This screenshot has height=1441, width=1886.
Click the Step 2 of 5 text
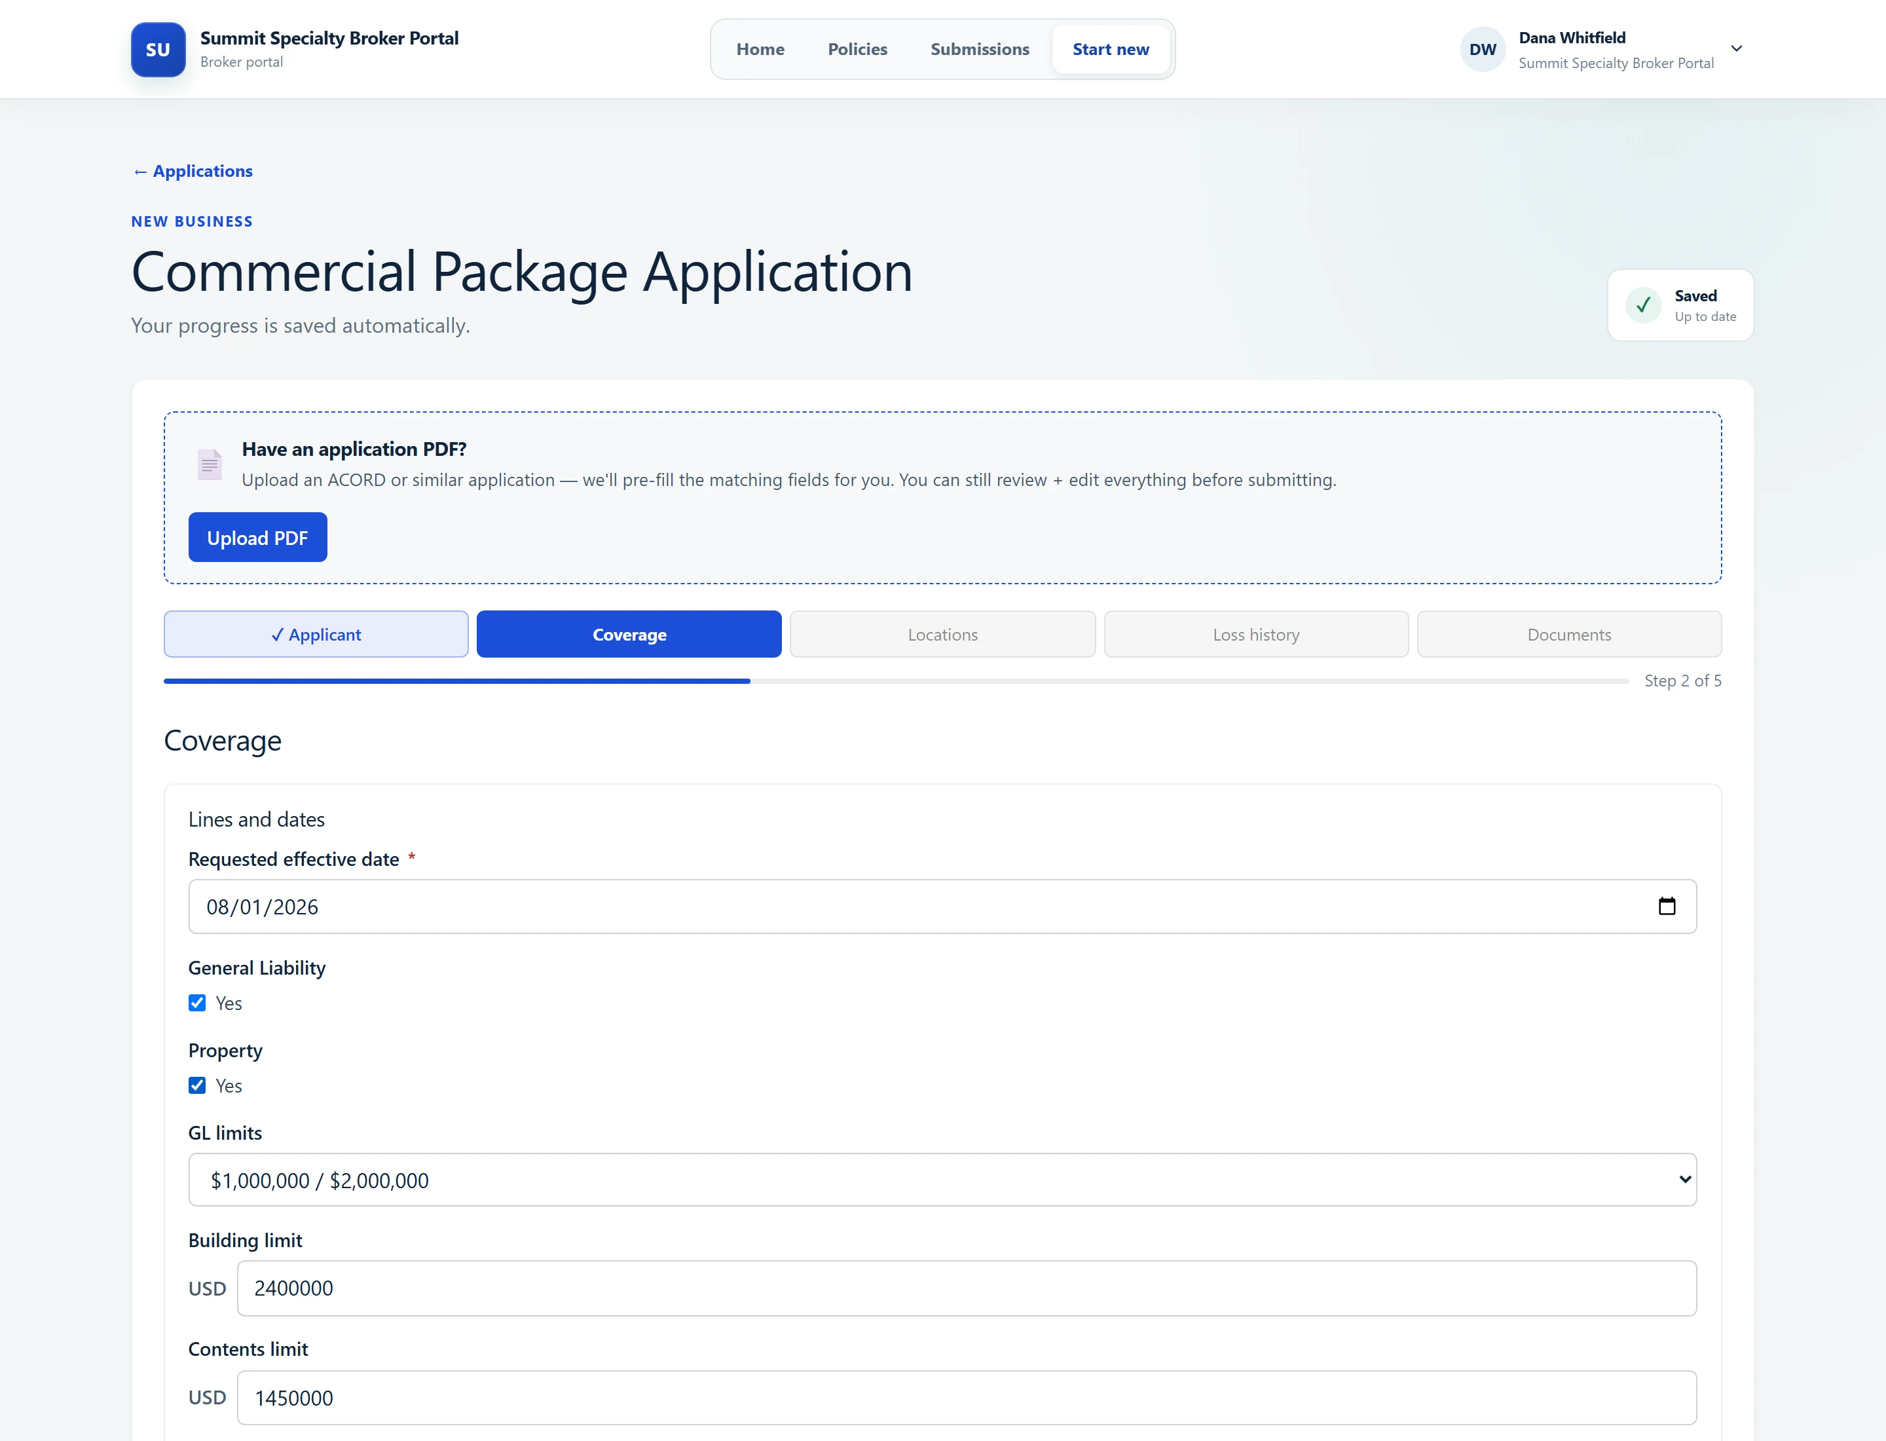click(1683, 681)
